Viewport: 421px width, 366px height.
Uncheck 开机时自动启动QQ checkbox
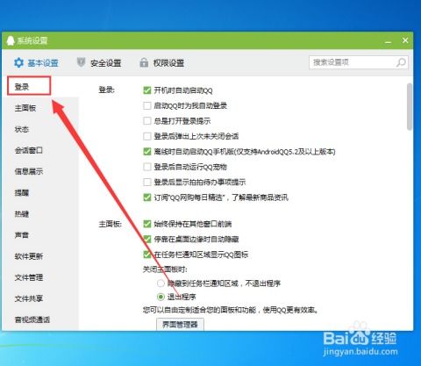[147, 90]
